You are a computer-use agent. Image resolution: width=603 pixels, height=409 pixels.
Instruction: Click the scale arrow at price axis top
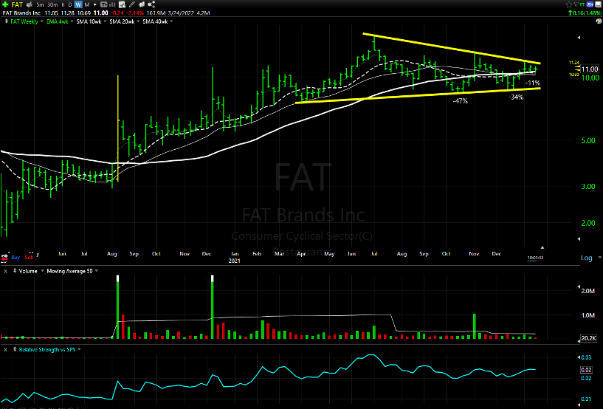(x=579, y=38)
